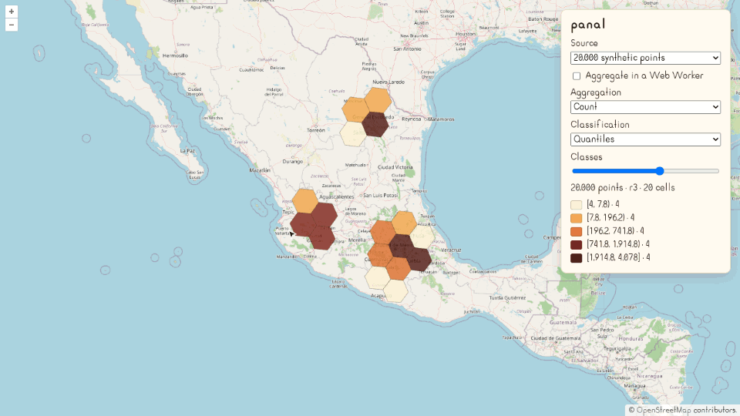Click the orange hexagon above Tepic
740x416 pixels.
pyautogui.click(x=305, y=201)
